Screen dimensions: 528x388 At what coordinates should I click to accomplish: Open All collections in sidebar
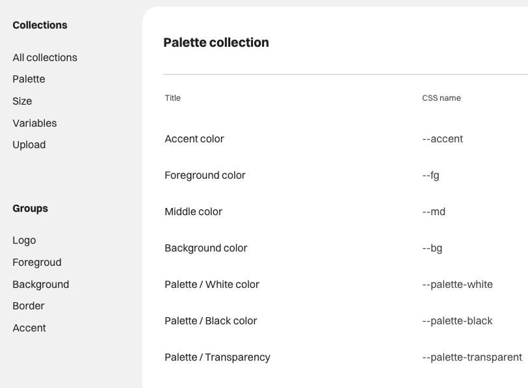[x=45, y=57]
